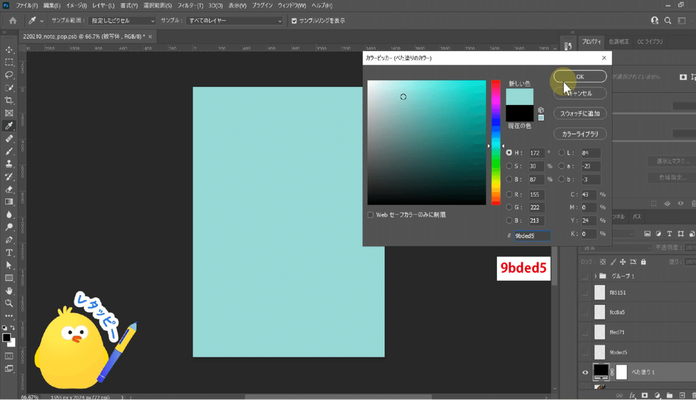Select the S radio button
Viewport: 696px width, 400px height.
(509, 166)
